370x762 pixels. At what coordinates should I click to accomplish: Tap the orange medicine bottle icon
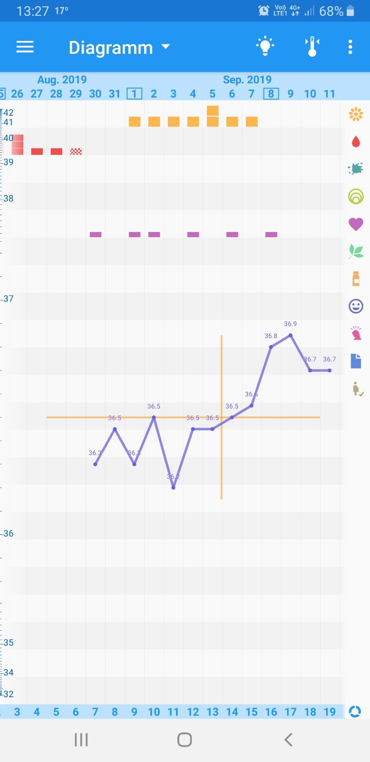(x=356, y=279)
